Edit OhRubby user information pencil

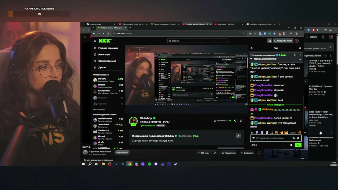pyautogui.click(x=238, y=136)
